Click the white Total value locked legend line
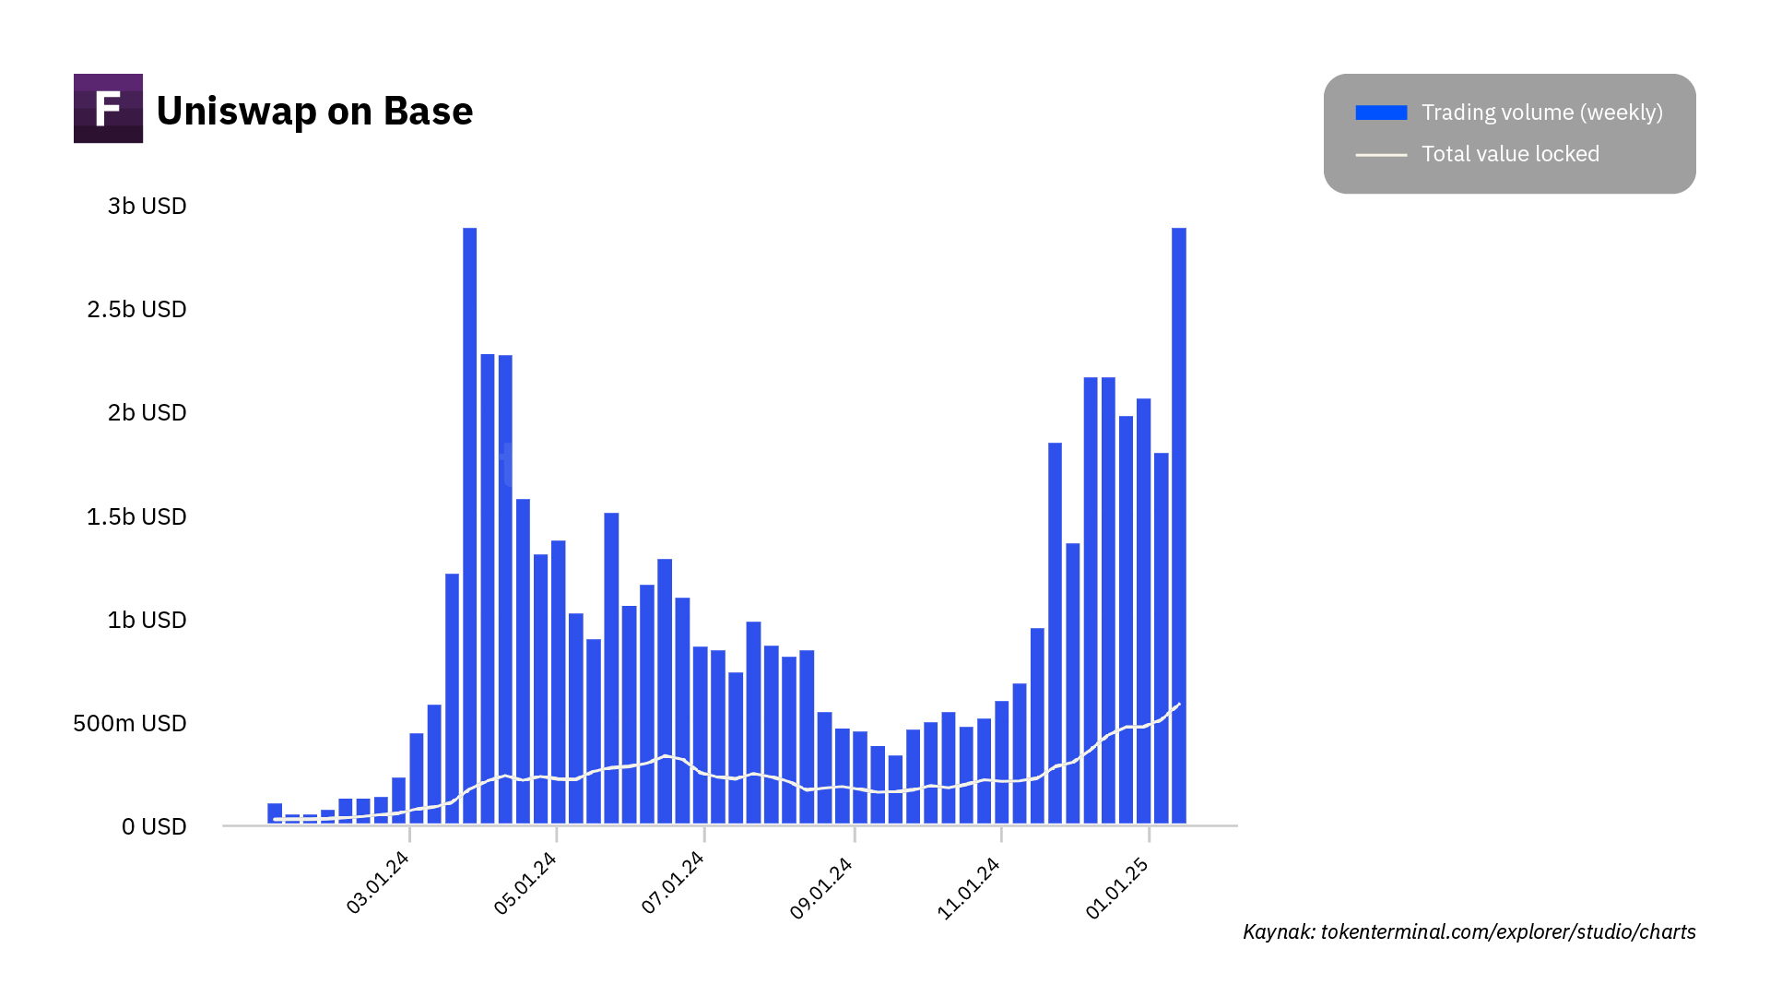Image resolution: width=1770 pixels, height=996 pixels. tap(1381, 155)
